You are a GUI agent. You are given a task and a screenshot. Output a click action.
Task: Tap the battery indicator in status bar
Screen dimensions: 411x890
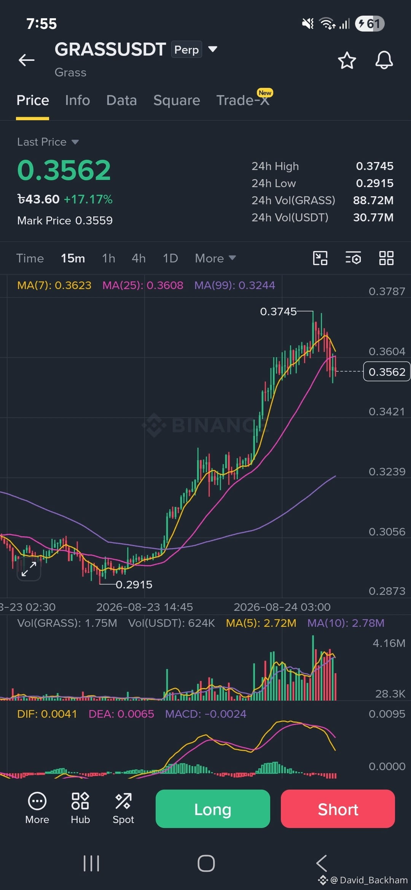coord(370,24)
